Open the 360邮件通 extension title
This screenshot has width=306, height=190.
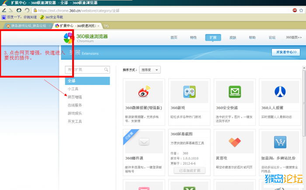pyautogui.click(x=134, y=158)
